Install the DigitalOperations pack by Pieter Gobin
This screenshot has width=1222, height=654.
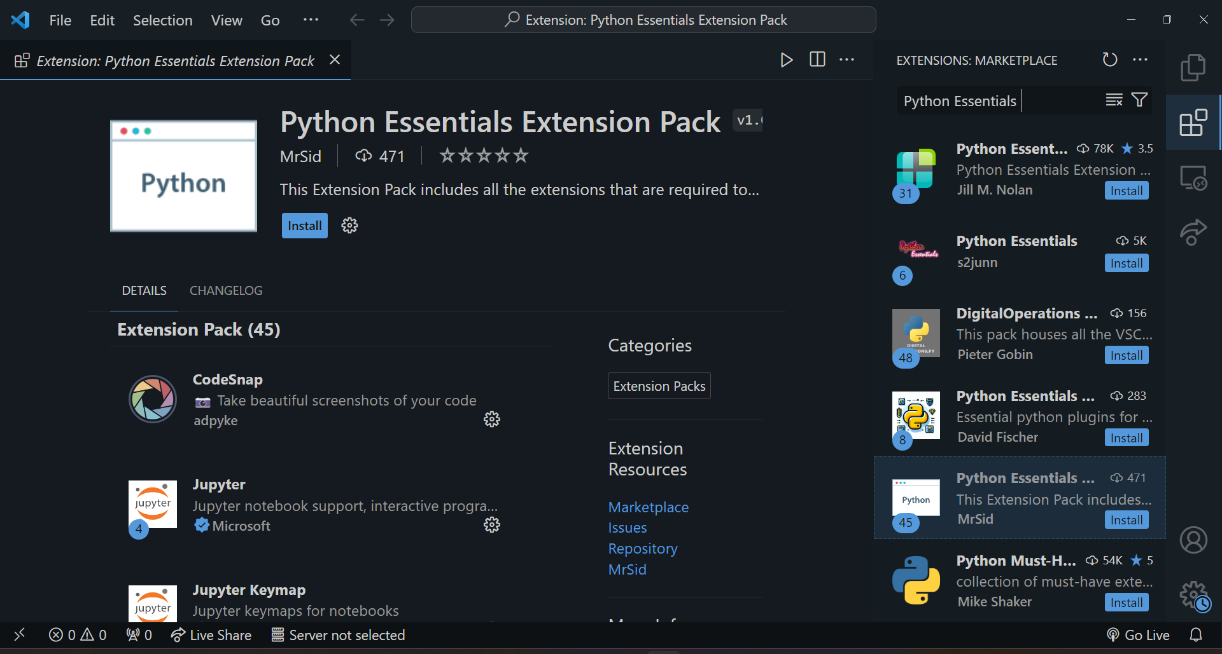pyautogui.click(x=1127, y=355)
